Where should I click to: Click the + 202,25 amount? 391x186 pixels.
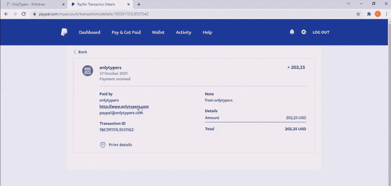(296, 67)
